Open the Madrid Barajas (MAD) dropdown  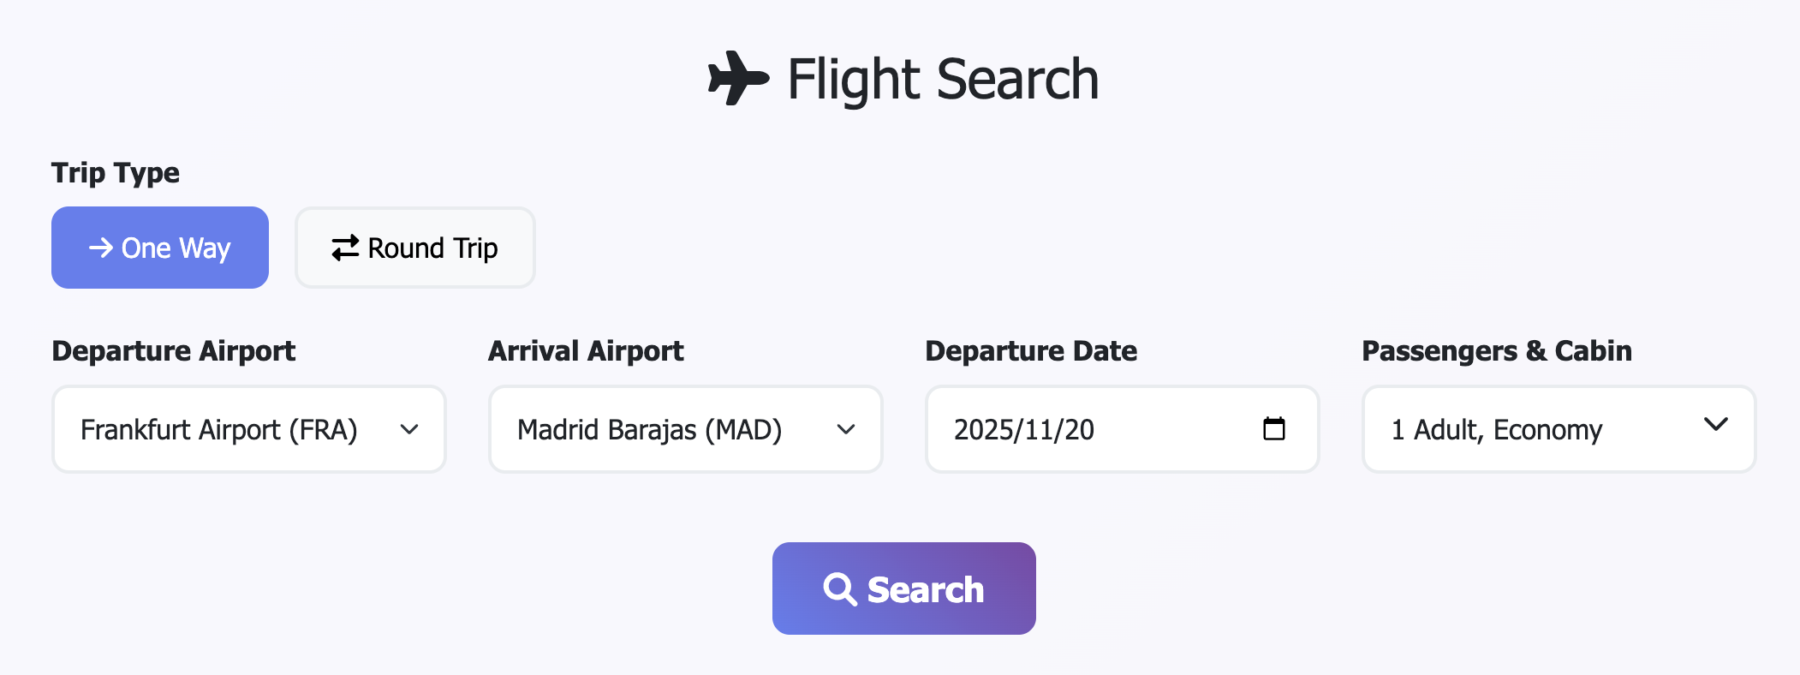[684, 429]
